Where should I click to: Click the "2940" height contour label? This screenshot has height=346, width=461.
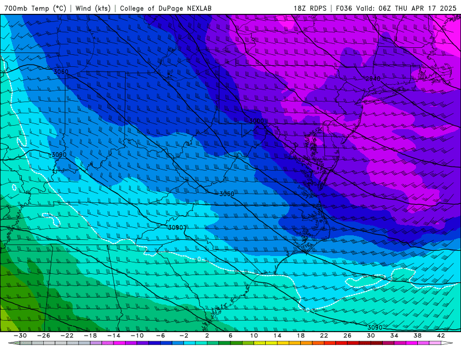373,78
